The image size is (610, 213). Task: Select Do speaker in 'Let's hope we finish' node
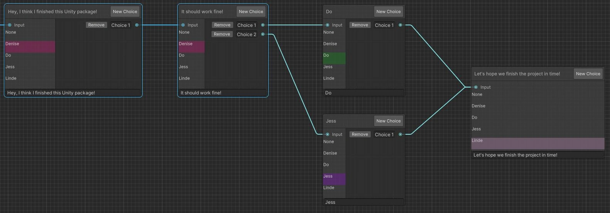(538, 120)
